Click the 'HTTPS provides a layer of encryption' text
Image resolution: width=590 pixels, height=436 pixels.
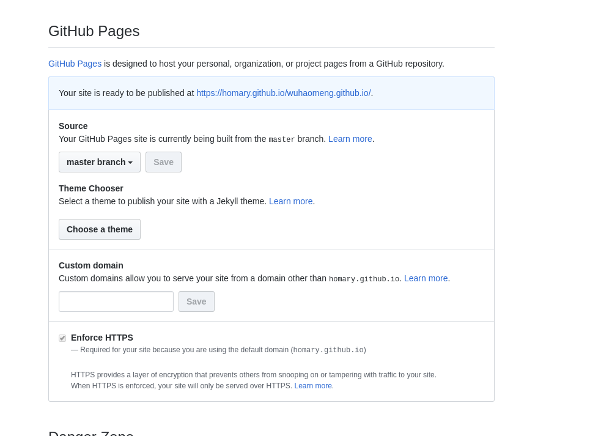click(254, 375)
